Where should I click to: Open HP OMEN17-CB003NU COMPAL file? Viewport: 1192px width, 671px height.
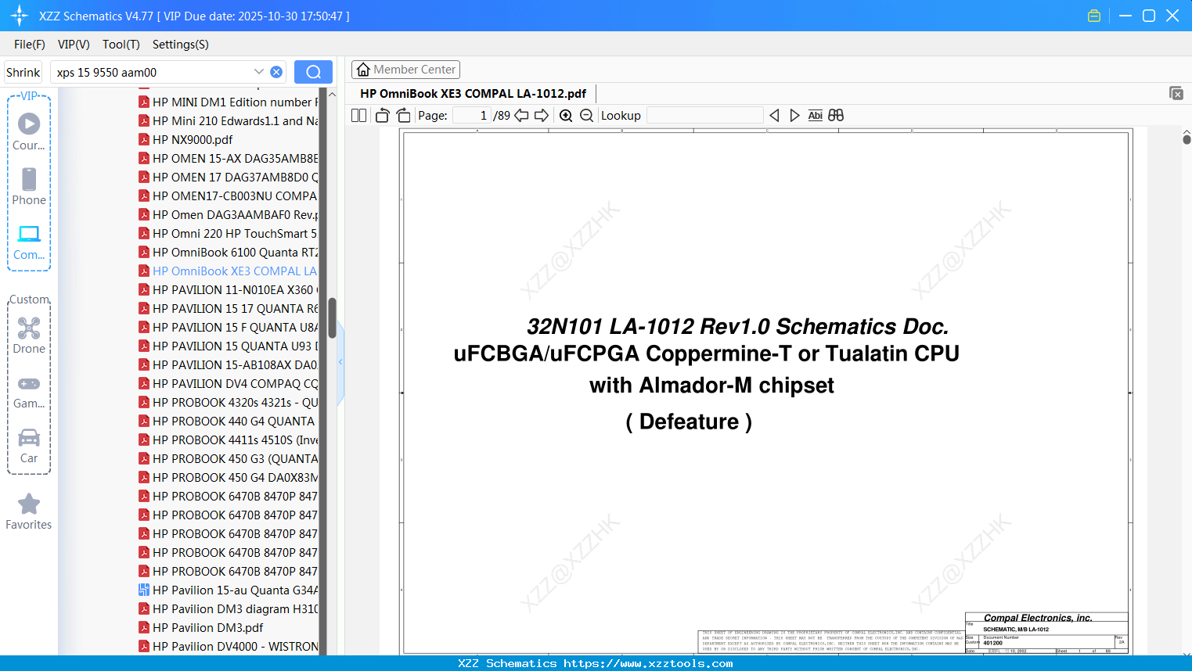point(229,196)
